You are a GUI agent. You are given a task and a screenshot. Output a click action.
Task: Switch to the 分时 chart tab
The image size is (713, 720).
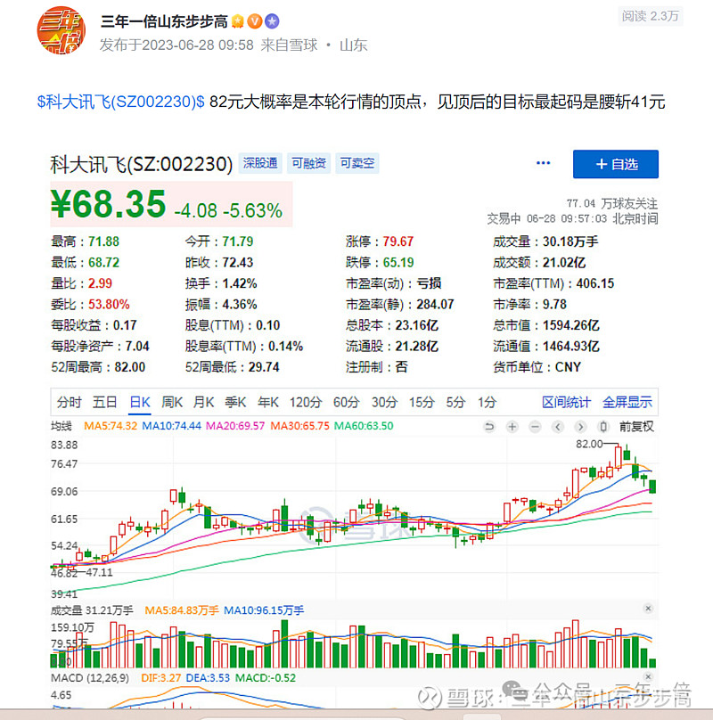pos(69,402)
